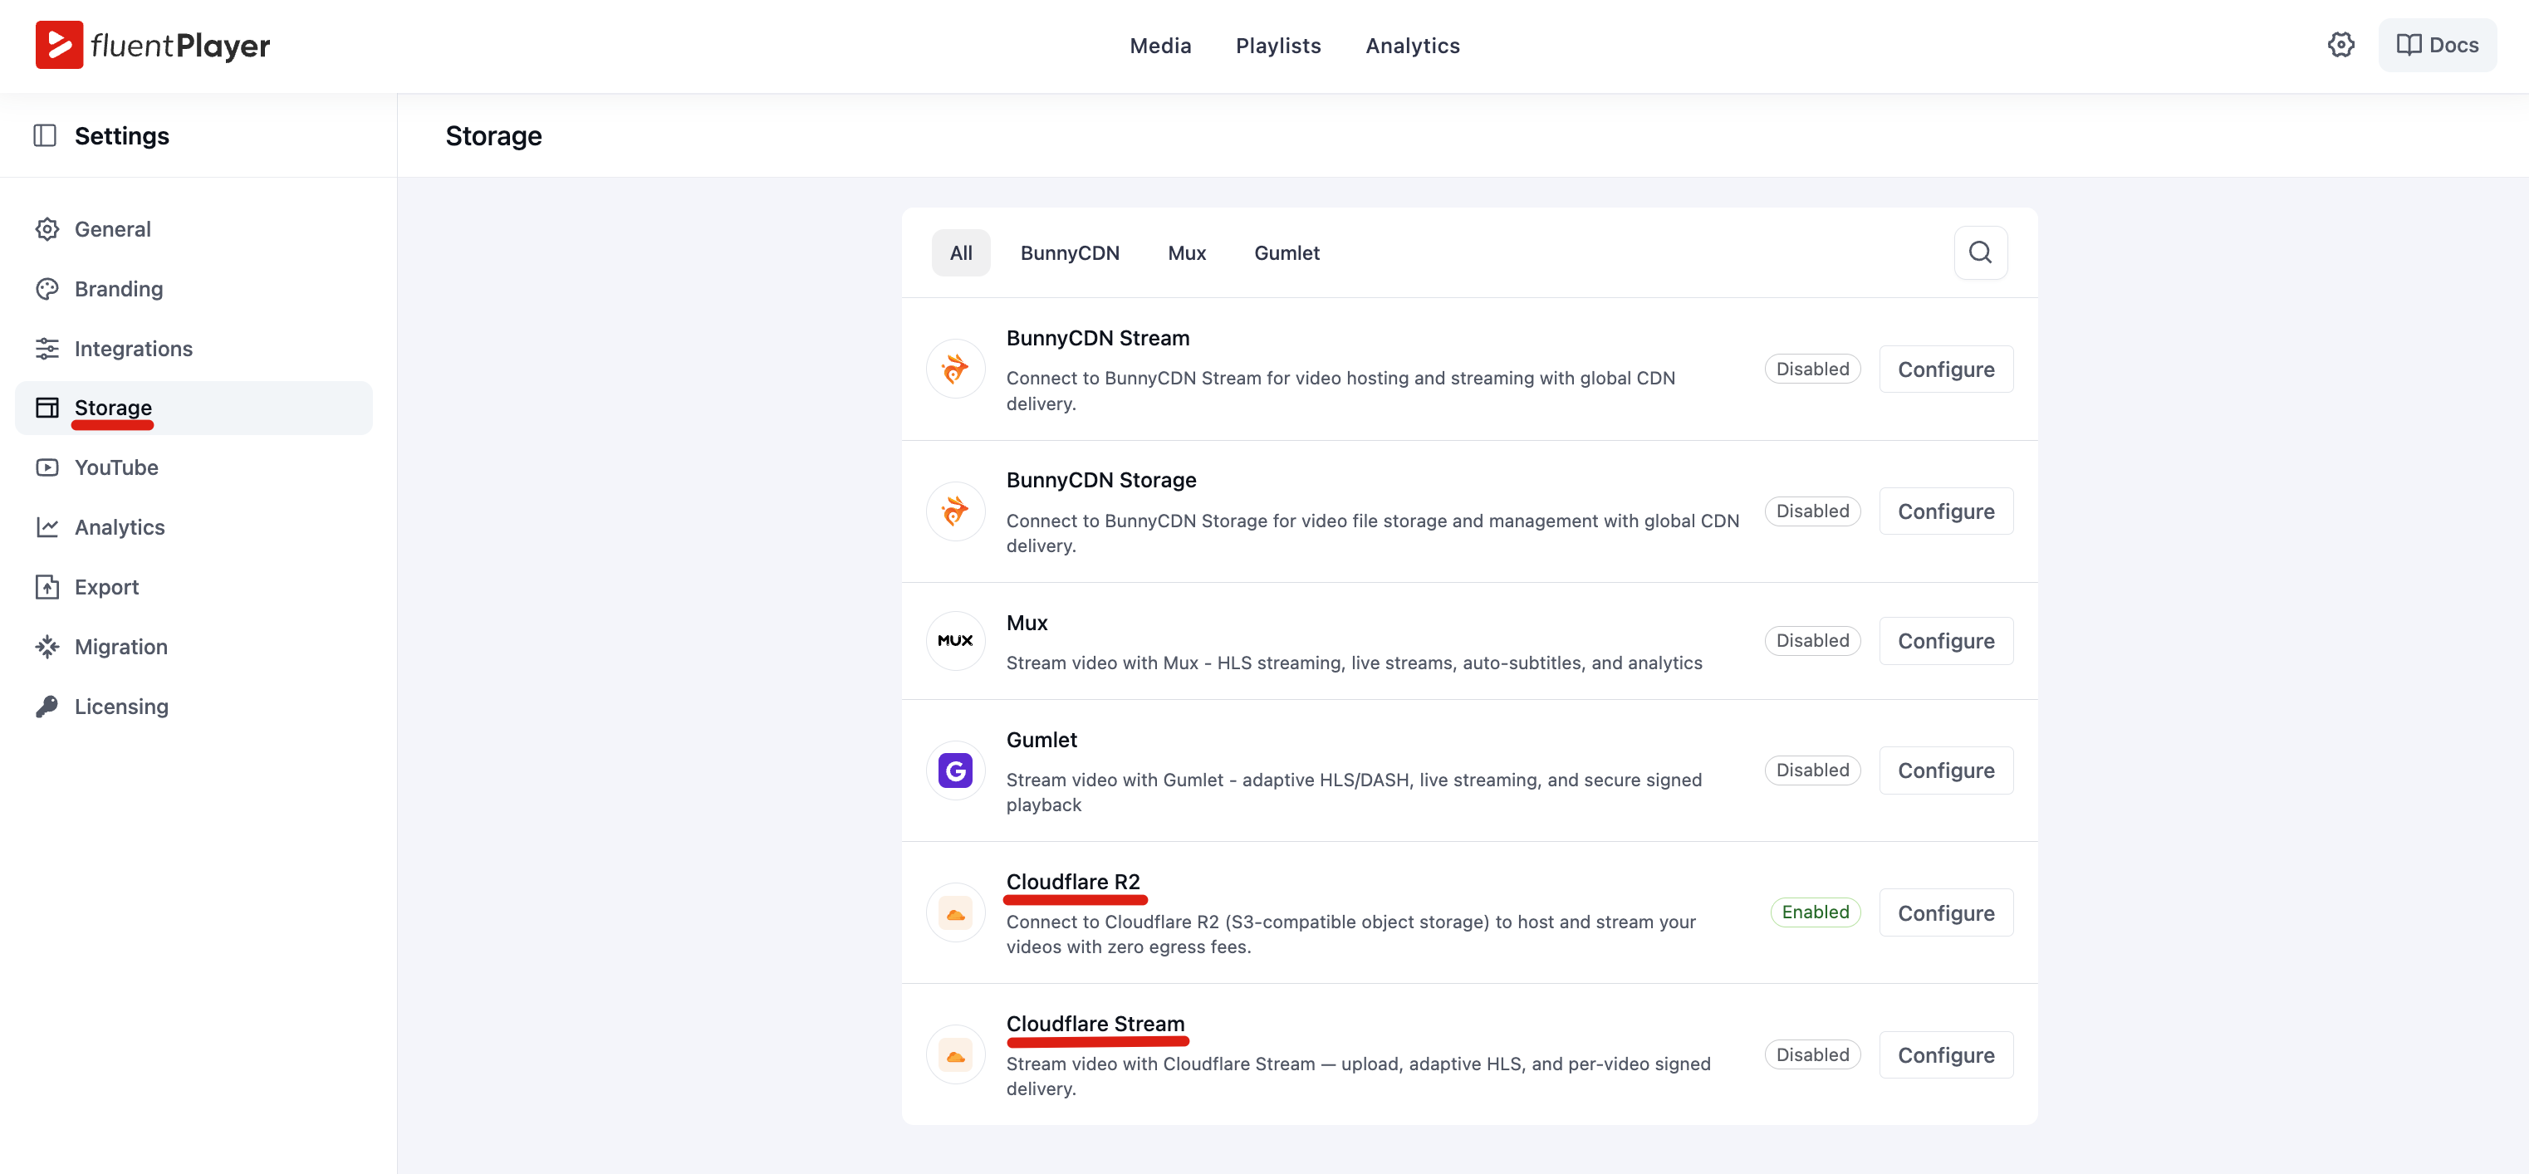The height and width of the screenshot is (1174, 2529).
Task: Go to the Media tab
Action: tap(1159, 45)
